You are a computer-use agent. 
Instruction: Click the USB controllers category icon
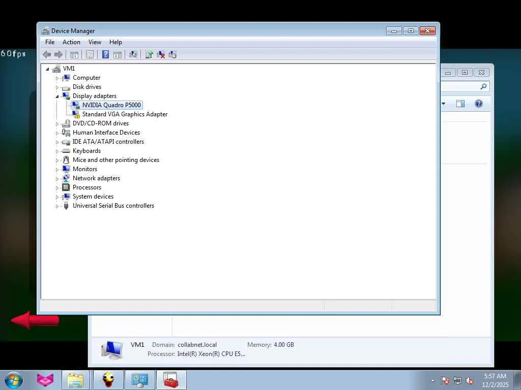66,206
